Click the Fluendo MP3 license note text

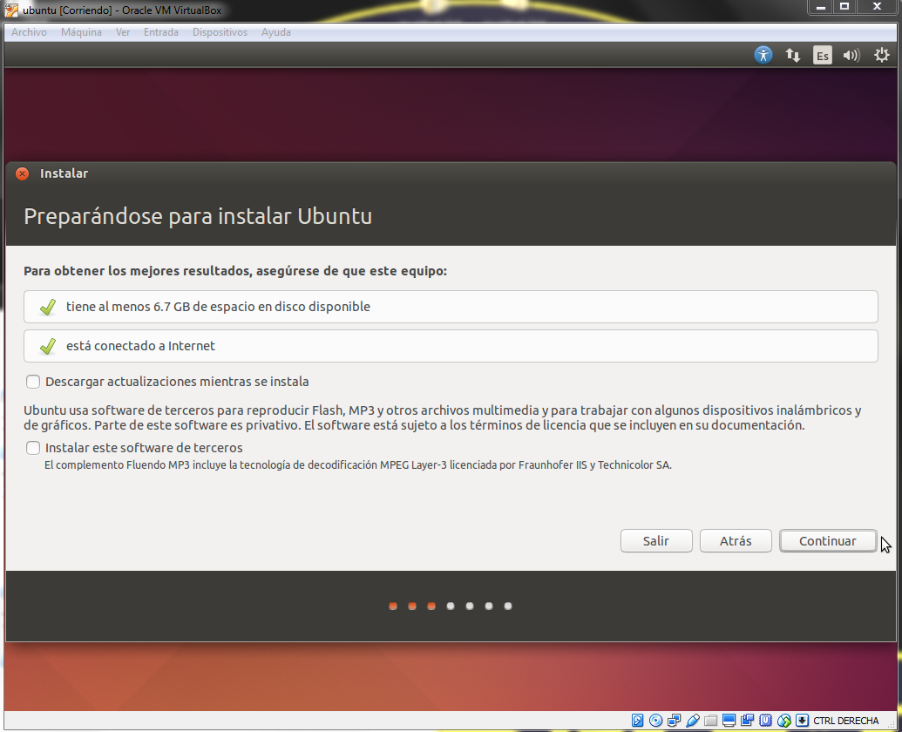358,464
